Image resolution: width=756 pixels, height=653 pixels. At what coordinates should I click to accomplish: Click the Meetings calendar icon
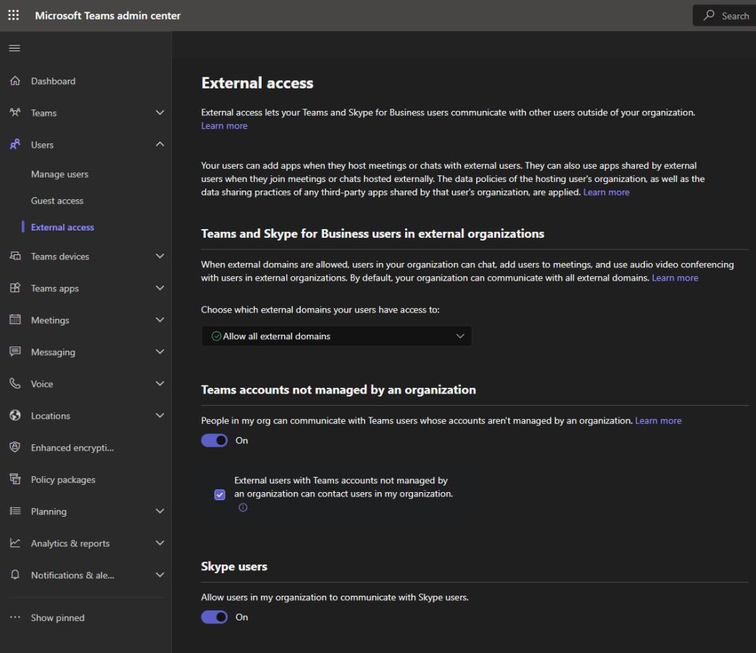click(x=15, y=320)
